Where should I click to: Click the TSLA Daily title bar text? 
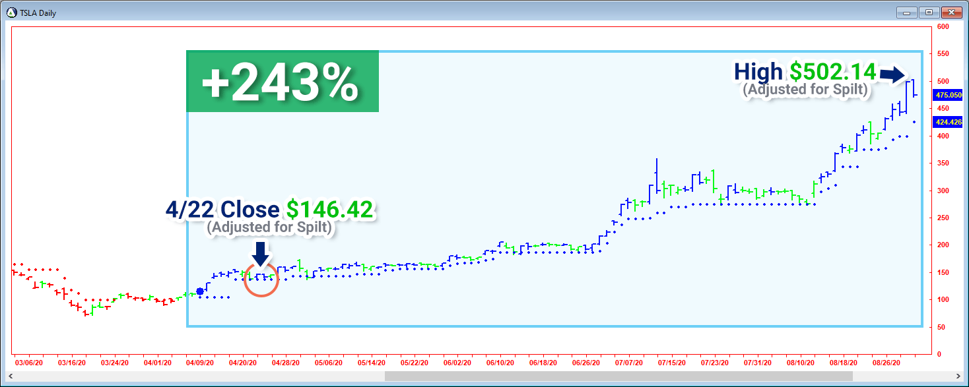coord(38,13)
